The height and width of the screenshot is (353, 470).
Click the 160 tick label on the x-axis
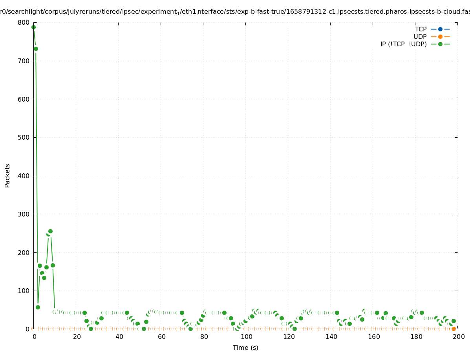[x=373, y=337]
